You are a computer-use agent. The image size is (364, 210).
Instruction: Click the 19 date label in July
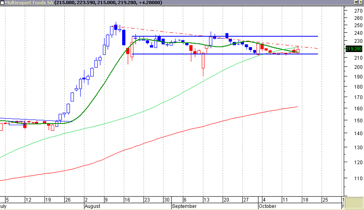click(x=48, y=200)
